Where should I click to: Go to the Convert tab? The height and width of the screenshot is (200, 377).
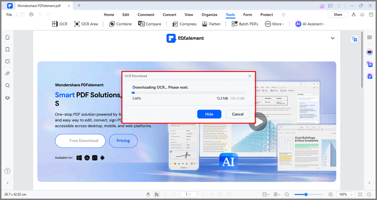tap(170, 15)
